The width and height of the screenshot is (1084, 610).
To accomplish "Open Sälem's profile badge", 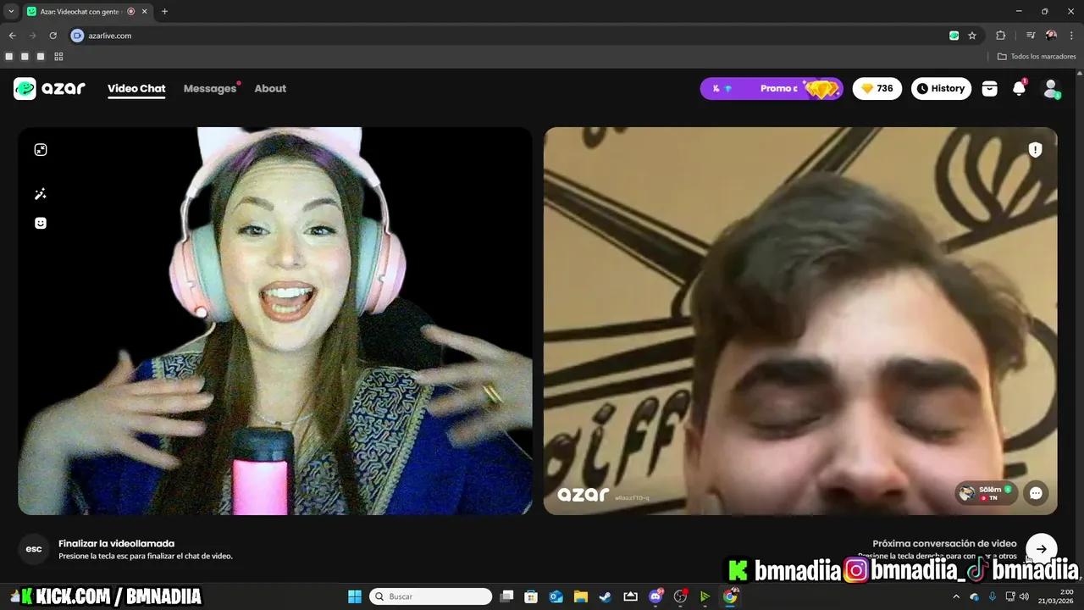I will tap(987, 493).
